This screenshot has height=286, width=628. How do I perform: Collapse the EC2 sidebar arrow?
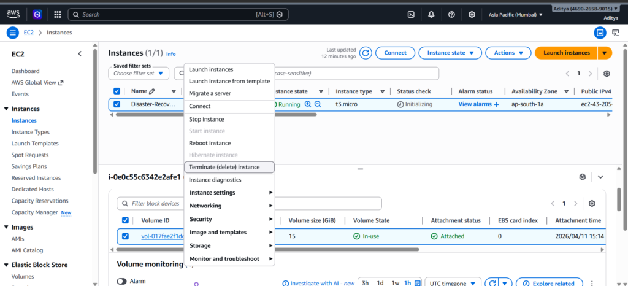point(80,54)
